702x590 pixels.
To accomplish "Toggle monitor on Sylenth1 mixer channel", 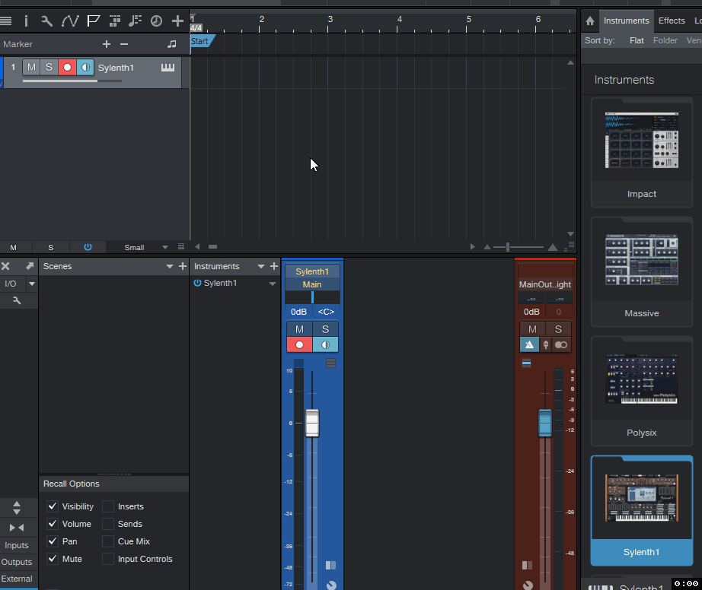I will (x=325, y=344).
